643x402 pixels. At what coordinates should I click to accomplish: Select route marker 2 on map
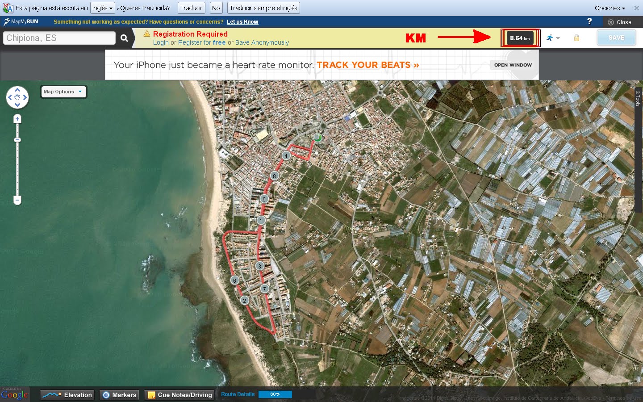[x=244, y=301]
